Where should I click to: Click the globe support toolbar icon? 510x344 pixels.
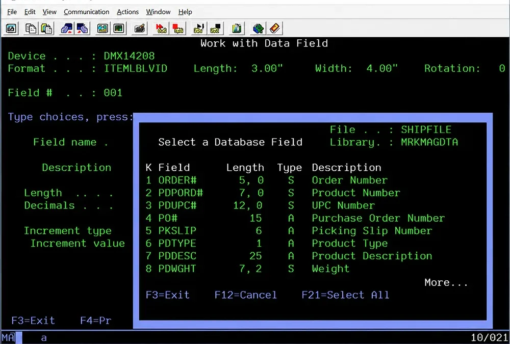pyautogui.click(x=258, y=29)
